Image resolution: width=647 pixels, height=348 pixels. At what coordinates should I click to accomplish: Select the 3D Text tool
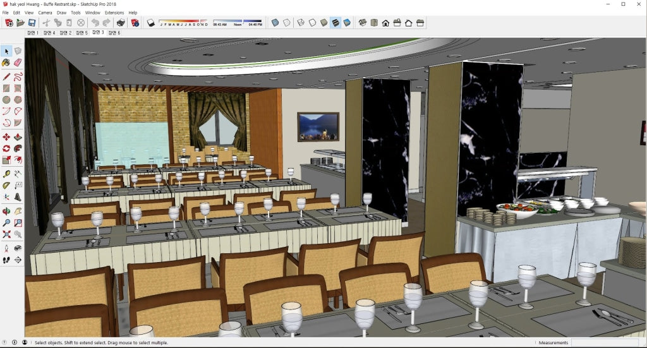tap(18, 197)
